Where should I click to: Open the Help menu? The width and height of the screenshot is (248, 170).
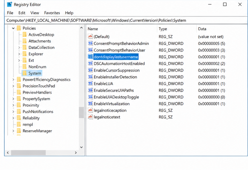pos(69,13)
